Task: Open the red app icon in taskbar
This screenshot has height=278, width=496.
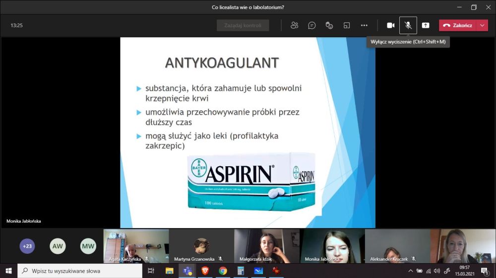Action: coord(276,271)
